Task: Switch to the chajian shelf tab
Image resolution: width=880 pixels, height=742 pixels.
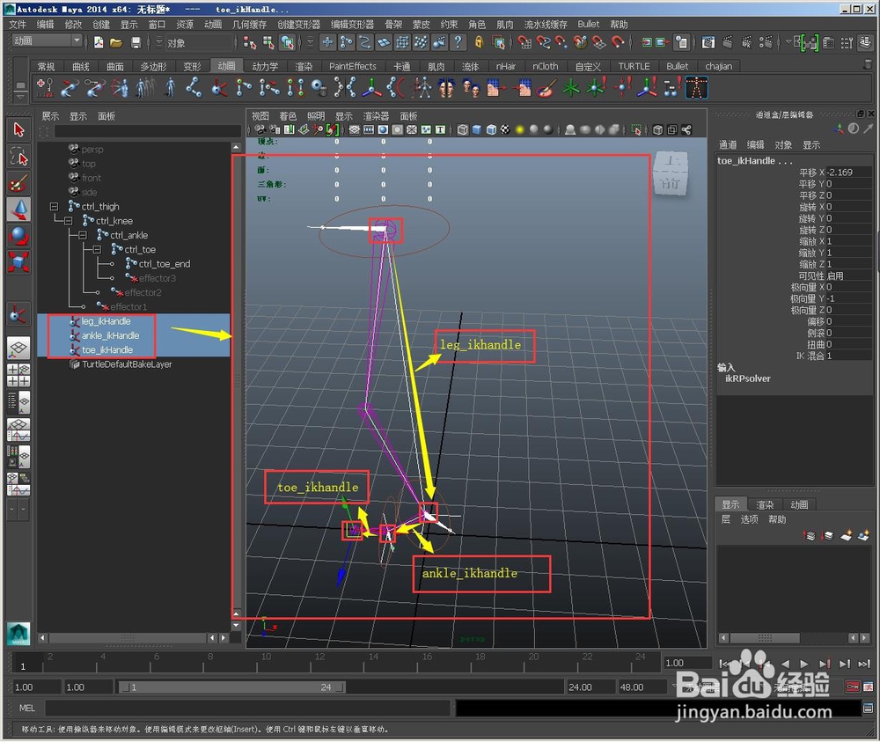Action: 718,66
